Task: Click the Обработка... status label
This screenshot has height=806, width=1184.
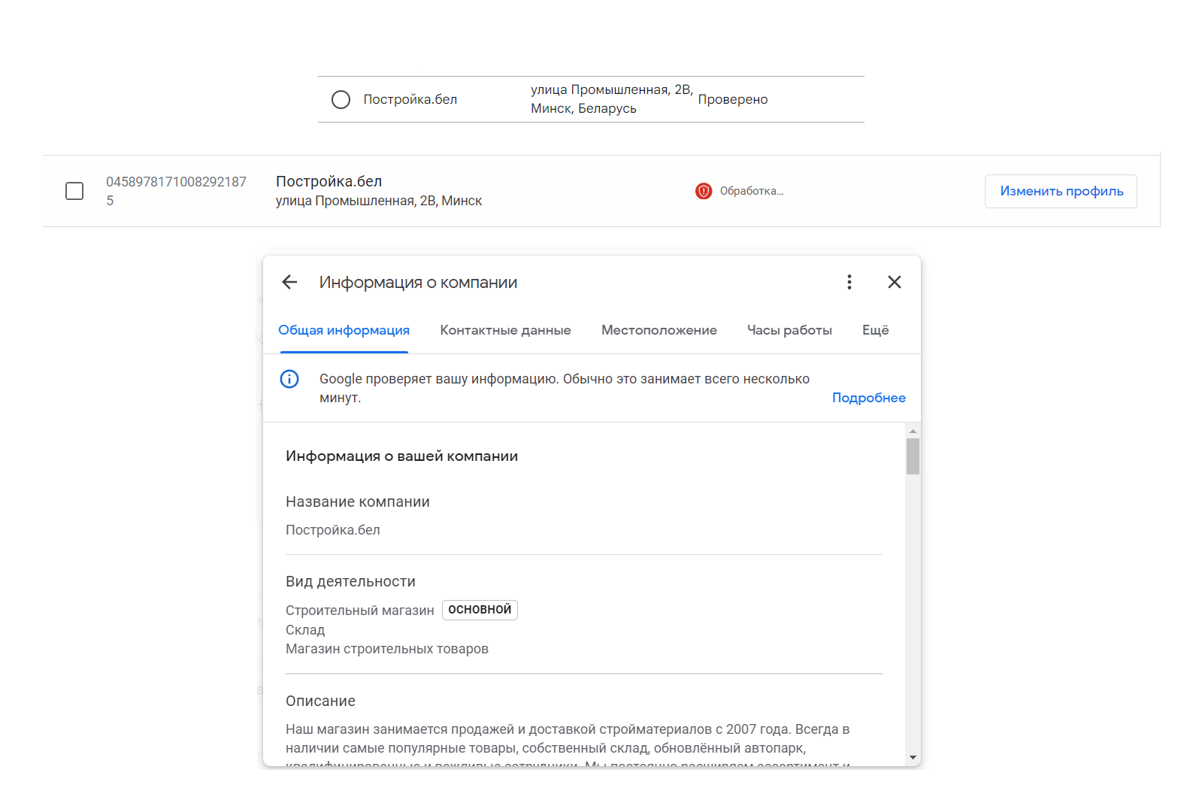Action: pyautogui.click(x=752, y=191)
